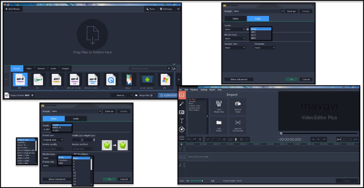Collapse the media list panel with the left chevron
Viewport: 364px width, 188px height.
click(x=207, y=116)
